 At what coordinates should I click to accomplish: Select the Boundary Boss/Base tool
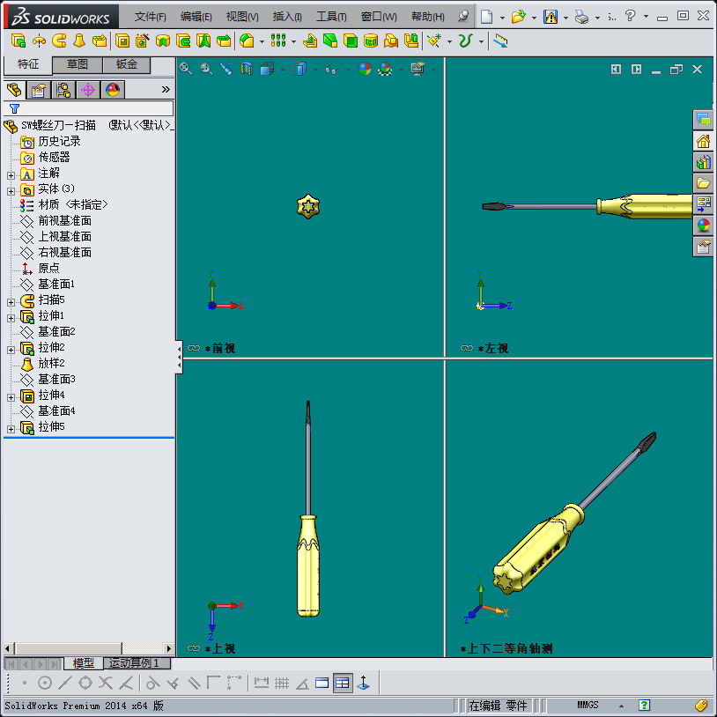(x=100, y=41)
